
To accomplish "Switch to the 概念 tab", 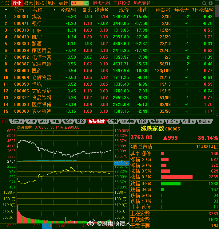I will coord(28,3).
